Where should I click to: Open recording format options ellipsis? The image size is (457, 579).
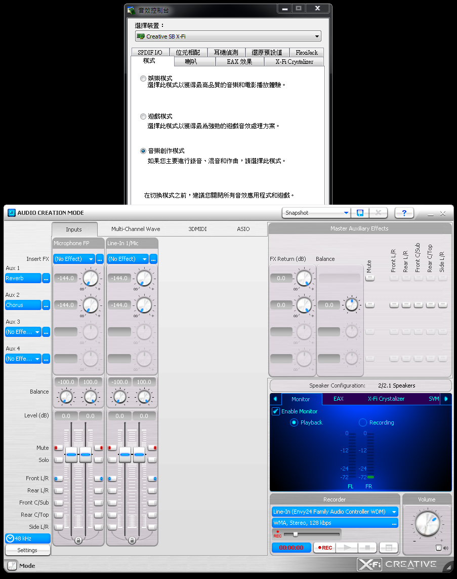(394, 523)
